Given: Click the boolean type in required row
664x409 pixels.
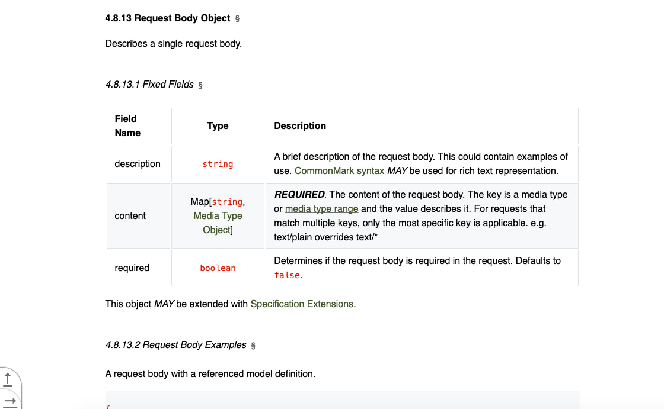Looking at the screenshot, I should click(218, 268).
